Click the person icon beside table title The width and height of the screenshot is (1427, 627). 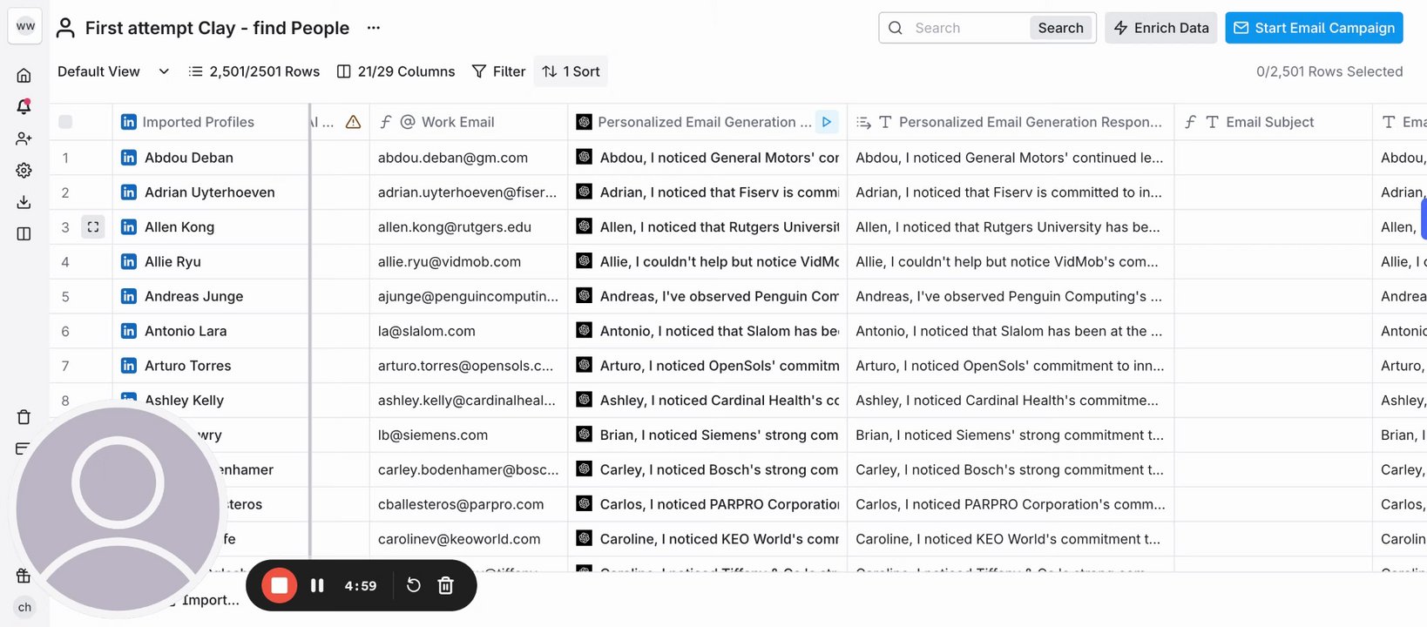(x=65, y=28)
